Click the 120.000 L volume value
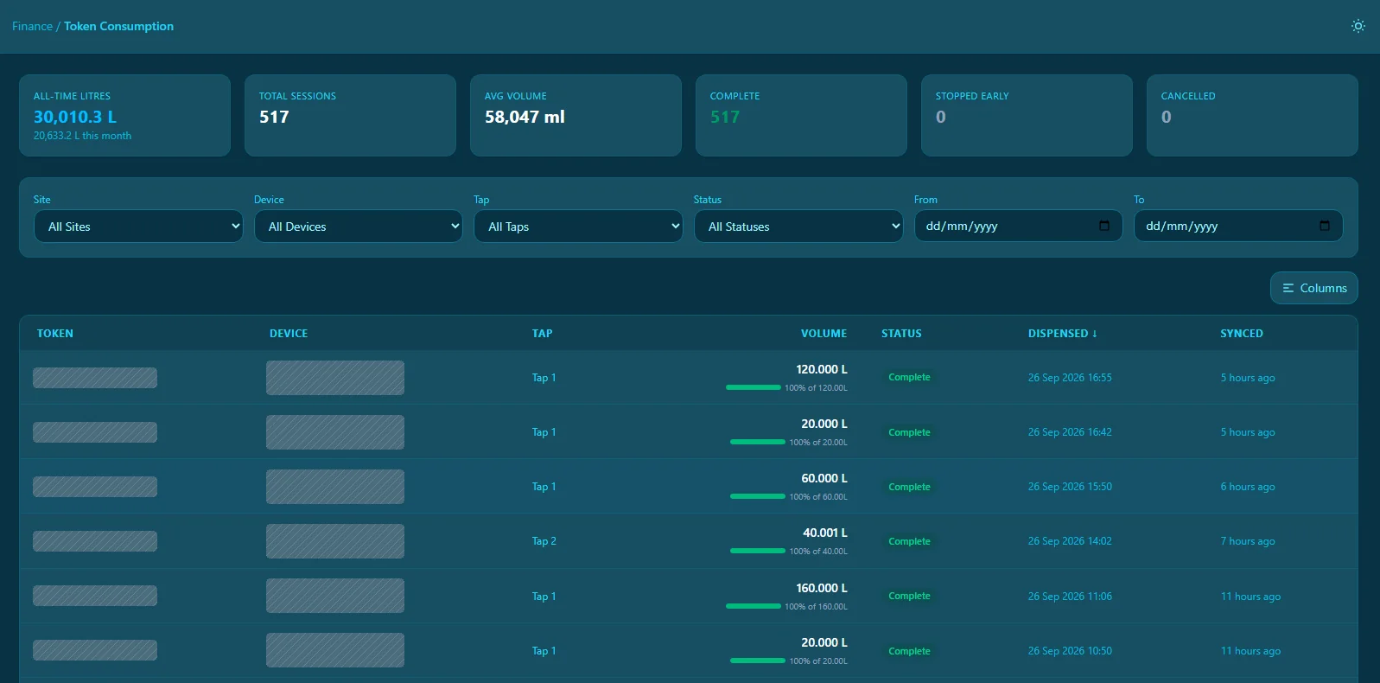Image resolution: width=1380 pixels, height=683 pixels. pos(822,369)
